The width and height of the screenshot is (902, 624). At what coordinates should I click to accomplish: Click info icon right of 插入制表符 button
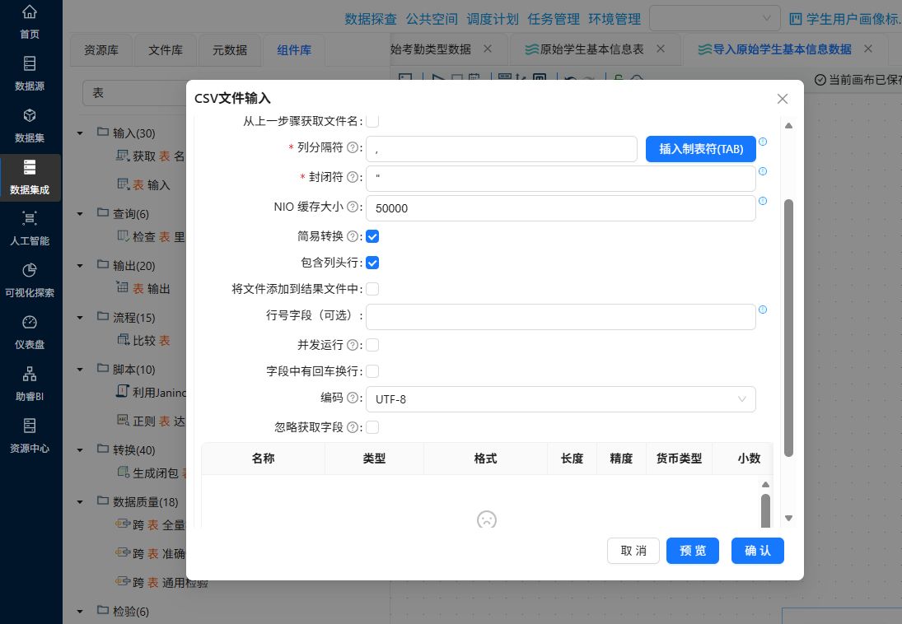click(763, 142)
